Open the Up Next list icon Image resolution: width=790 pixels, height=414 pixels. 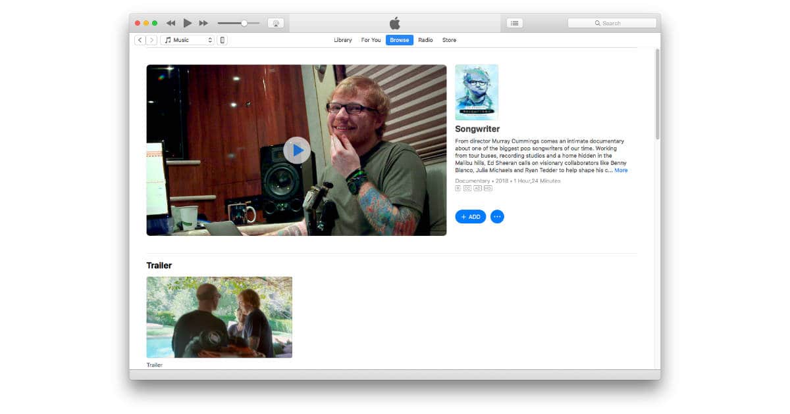point(515,23)
